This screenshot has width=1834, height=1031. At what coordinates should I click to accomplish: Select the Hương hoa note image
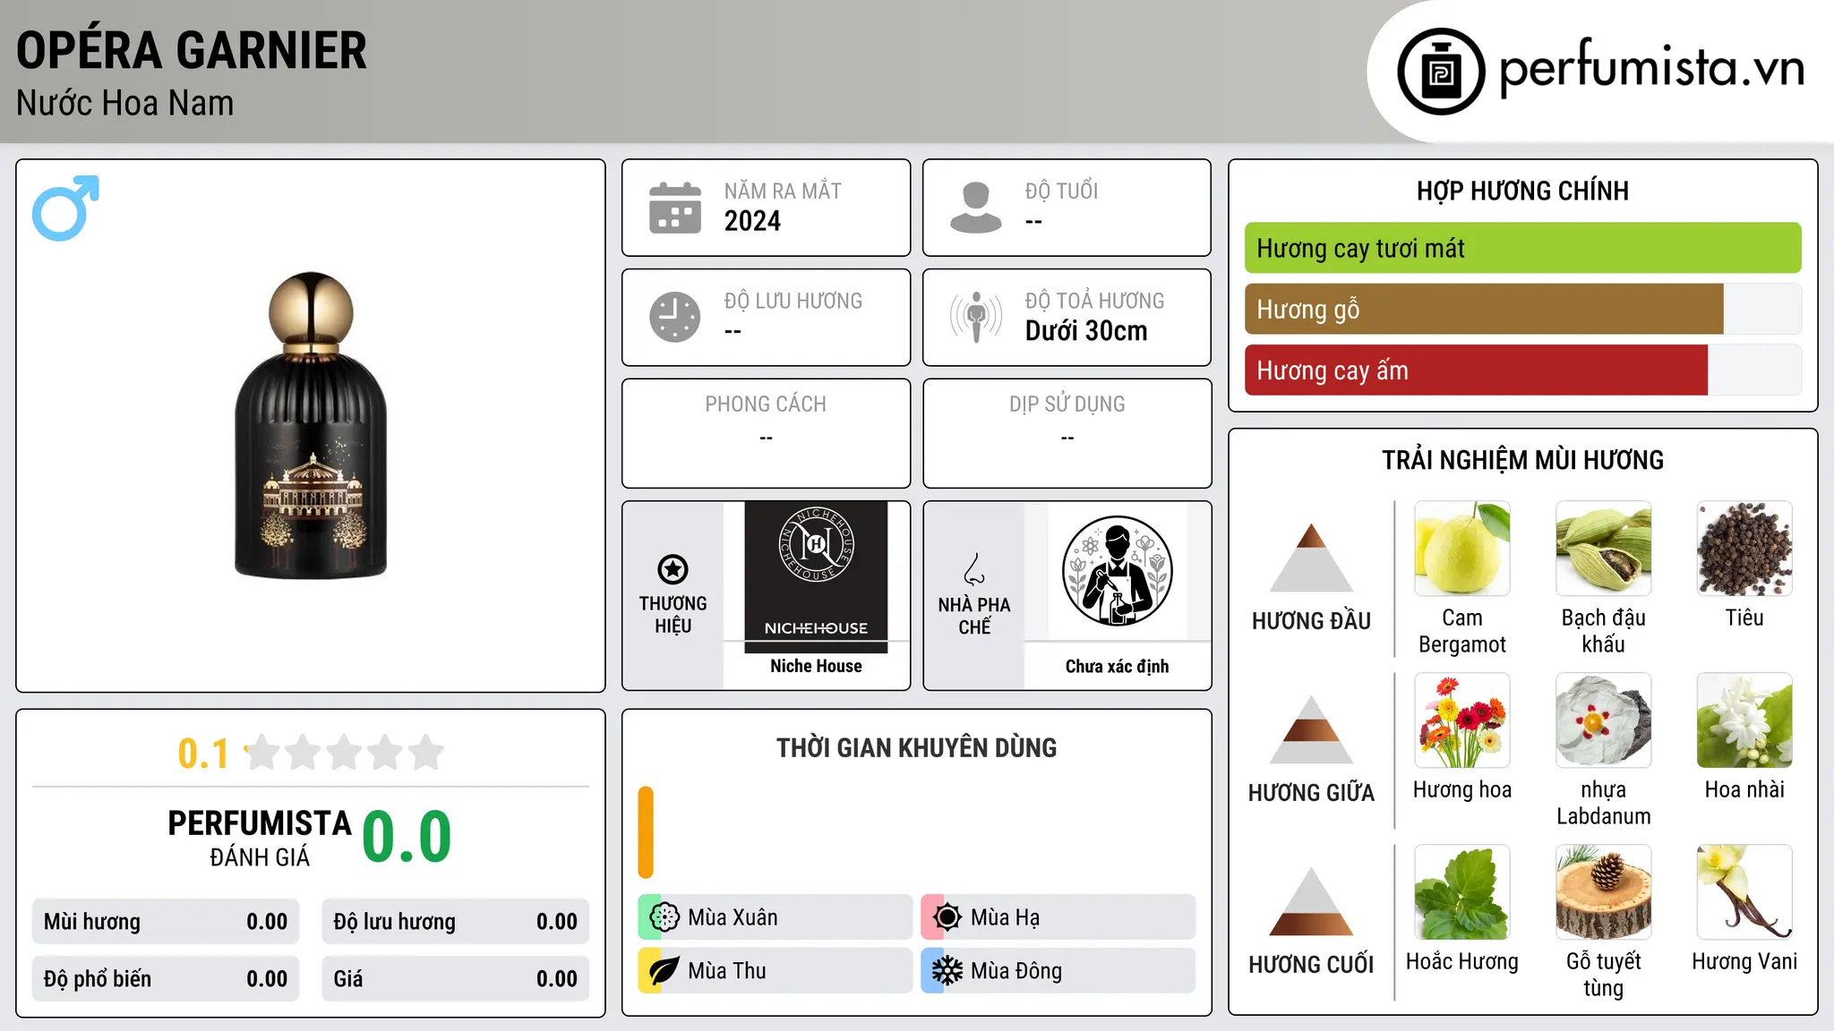tap(1462, 720)
